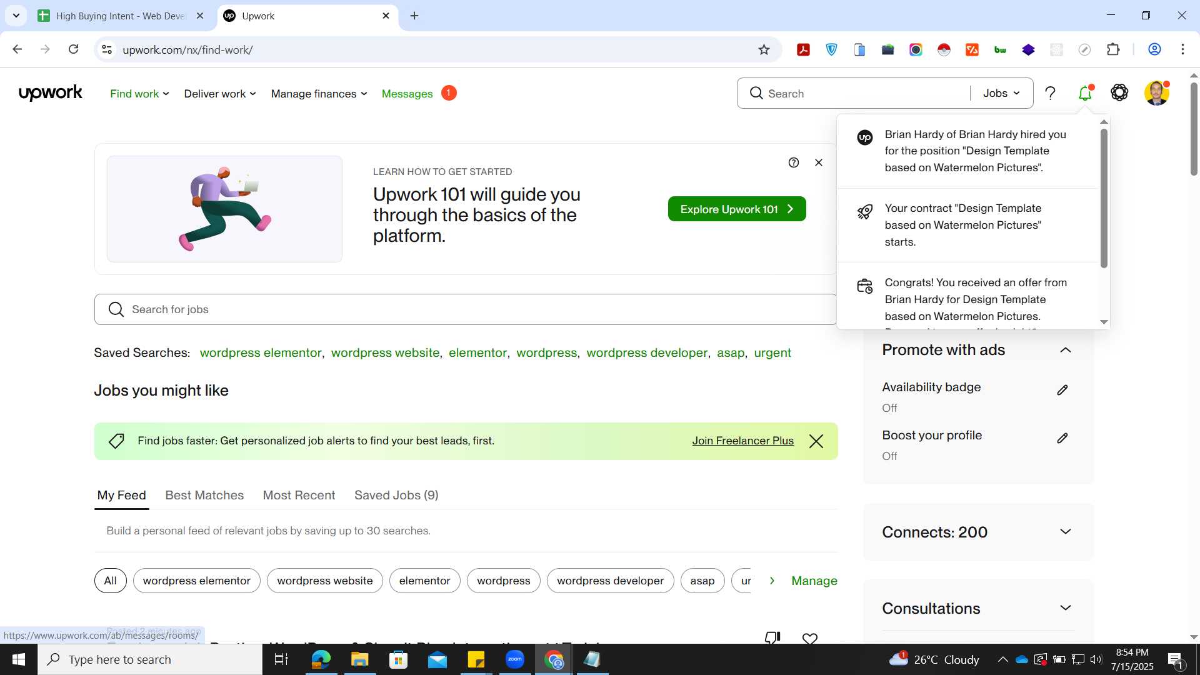The image size is (1200, 675).
Task: Reload the page in the browser
Action: point(73,49)
